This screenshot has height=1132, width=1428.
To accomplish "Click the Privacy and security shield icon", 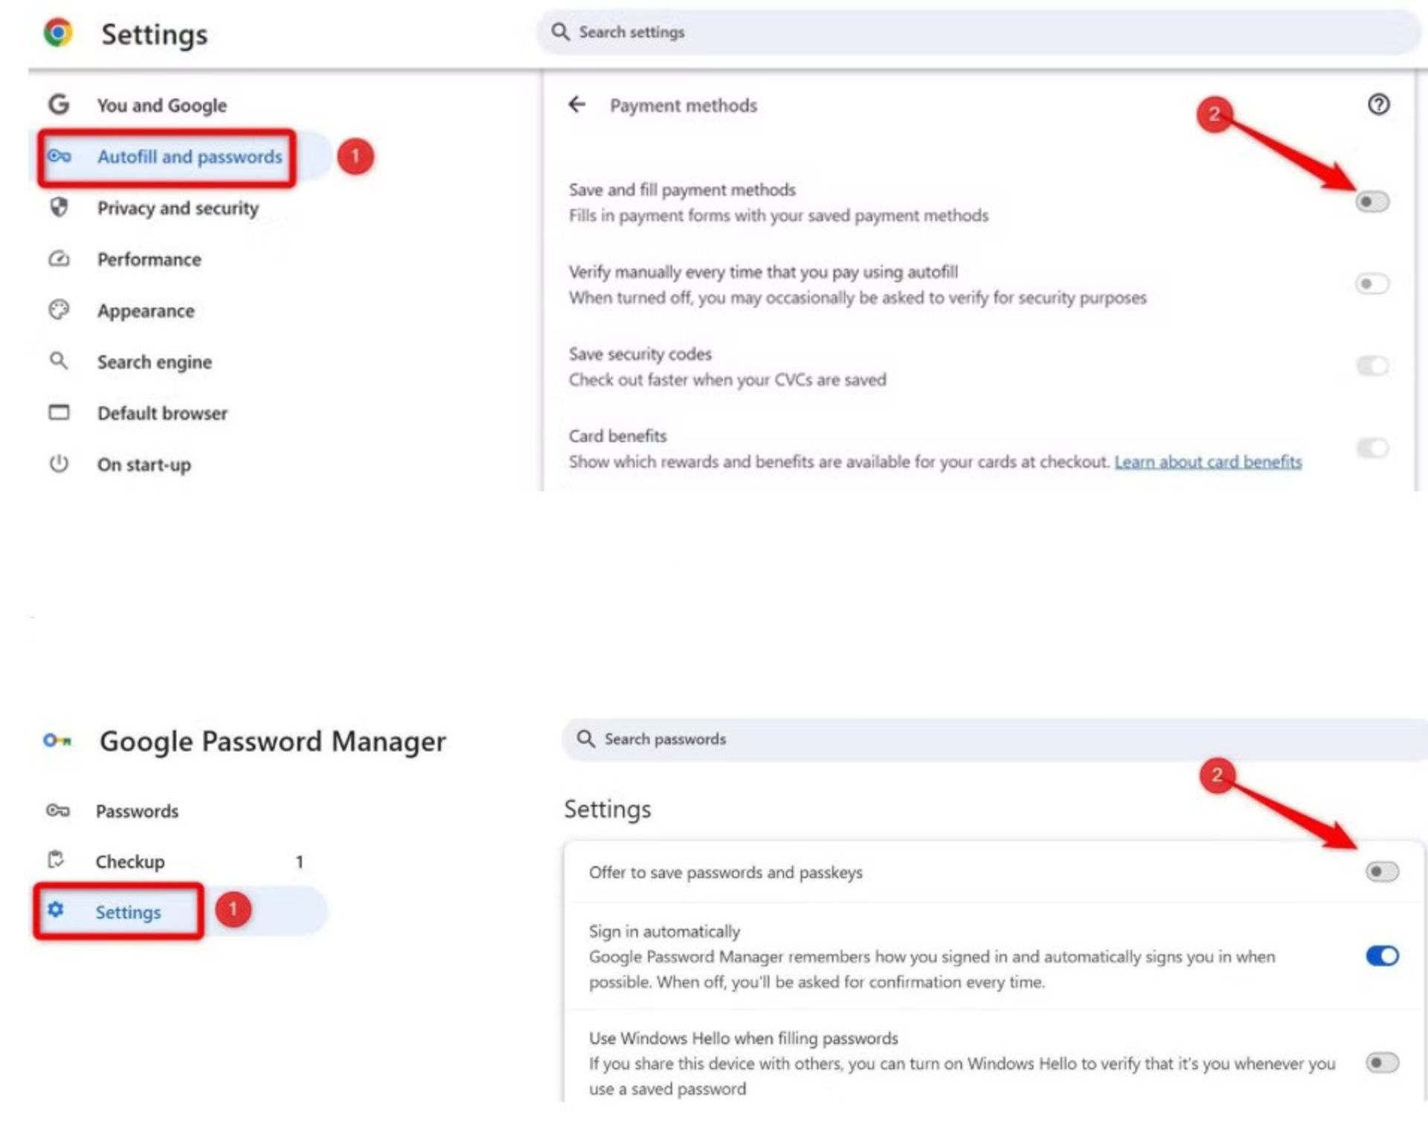I will (59, 207).
